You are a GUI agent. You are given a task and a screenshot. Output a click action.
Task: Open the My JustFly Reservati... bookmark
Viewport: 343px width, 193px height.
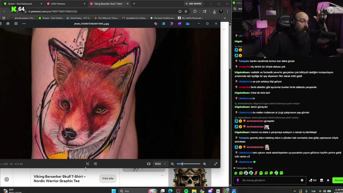190,18
